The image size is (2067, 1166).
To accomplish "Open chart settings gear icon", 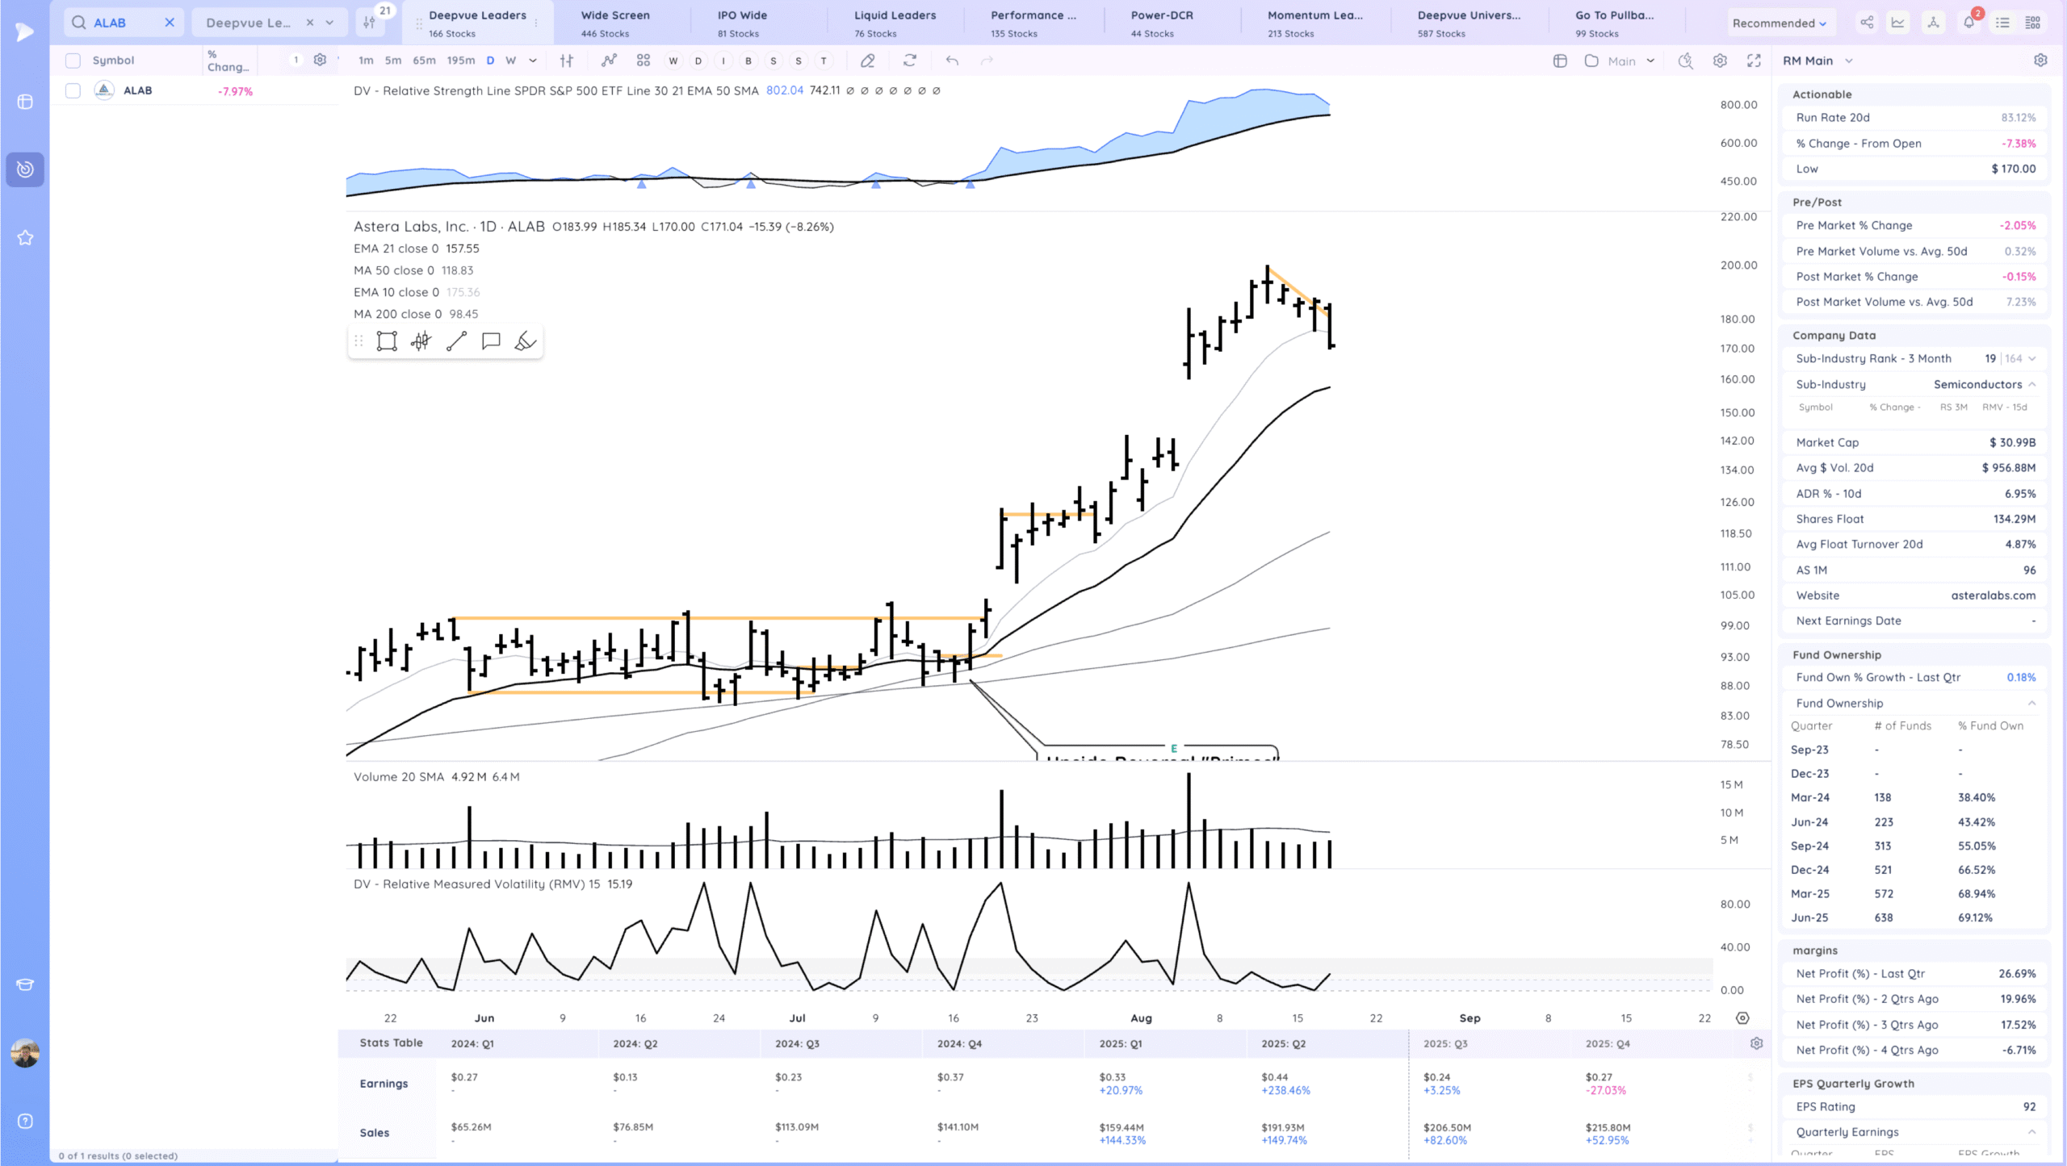I will coord(1720,61).
